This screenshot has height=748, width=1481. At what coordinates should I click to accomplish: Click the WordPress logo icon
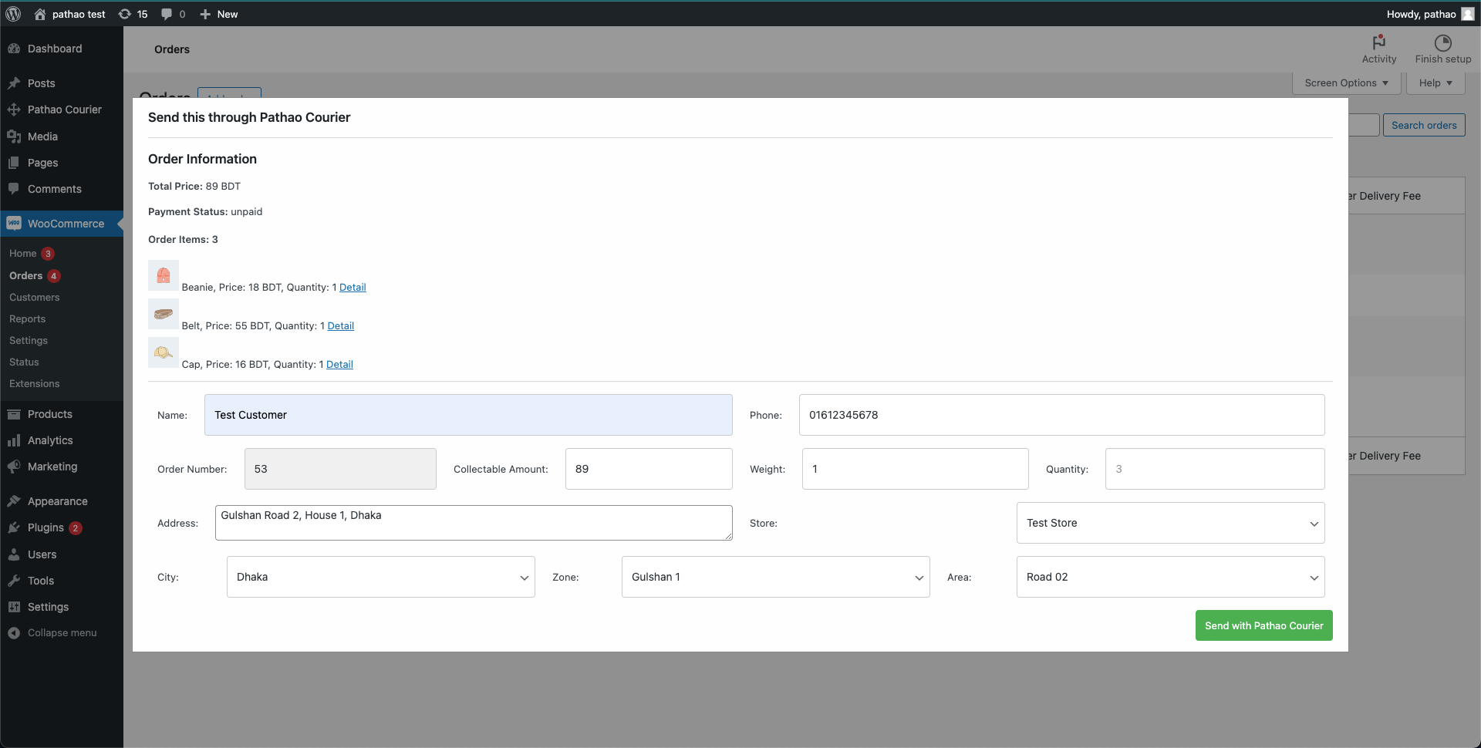coord(13,14)
